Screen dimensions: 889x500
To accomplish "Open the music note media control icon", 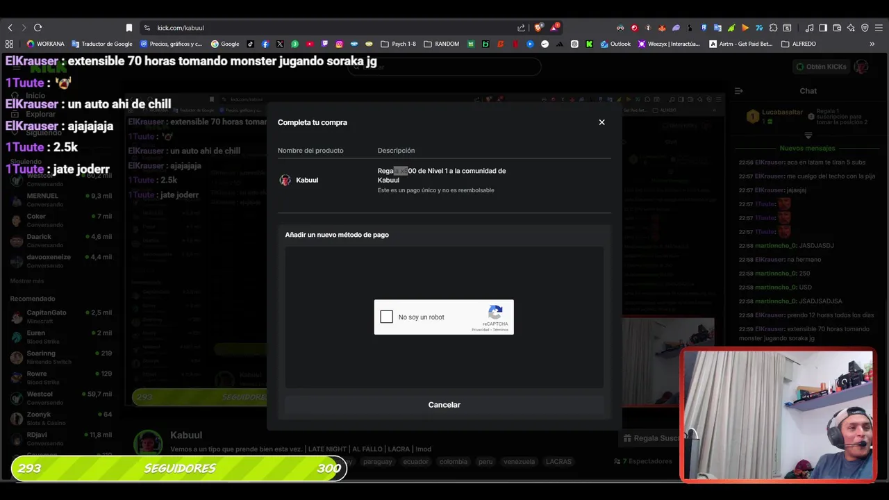I will [809, 28].
